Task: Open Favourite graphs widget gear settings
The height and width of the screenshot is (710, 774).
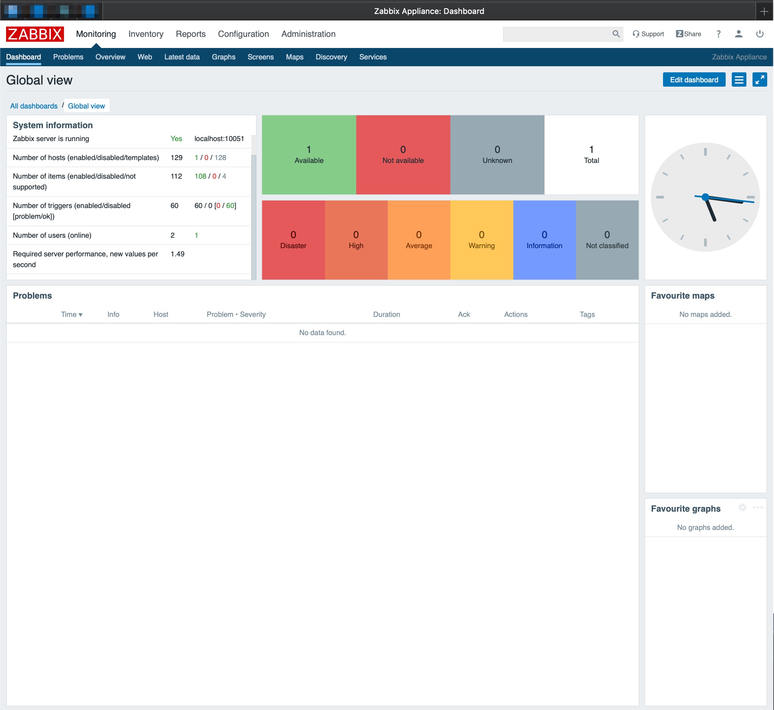Action: point(742,508)
